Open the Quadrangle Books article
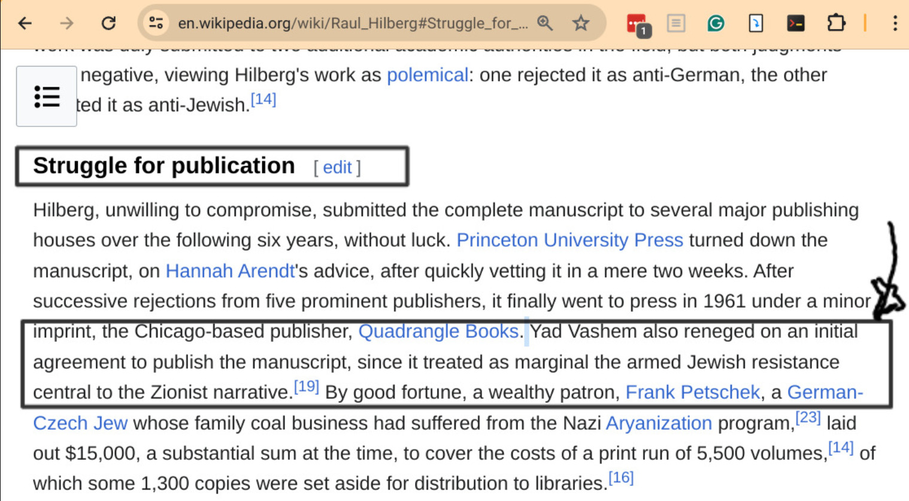The width and height of the screenshot is (909, 501). (x=438, y=331)
